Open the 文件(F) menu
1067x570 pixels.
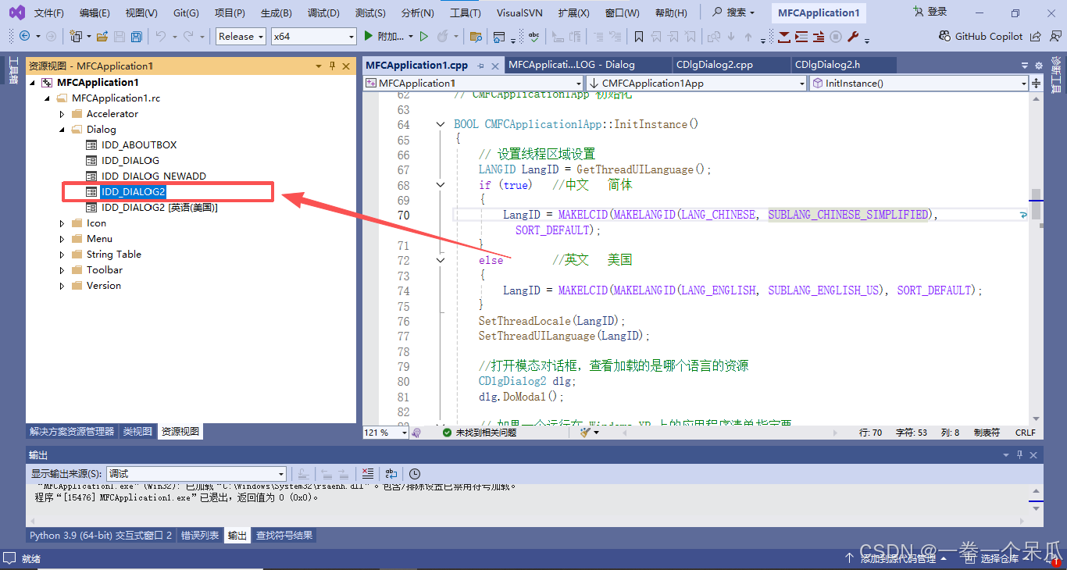point(48,13)
